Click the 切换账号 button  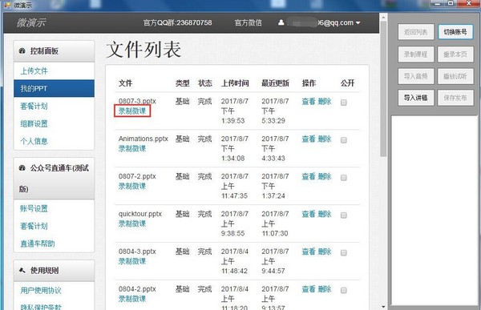click(x=455, y=32)
